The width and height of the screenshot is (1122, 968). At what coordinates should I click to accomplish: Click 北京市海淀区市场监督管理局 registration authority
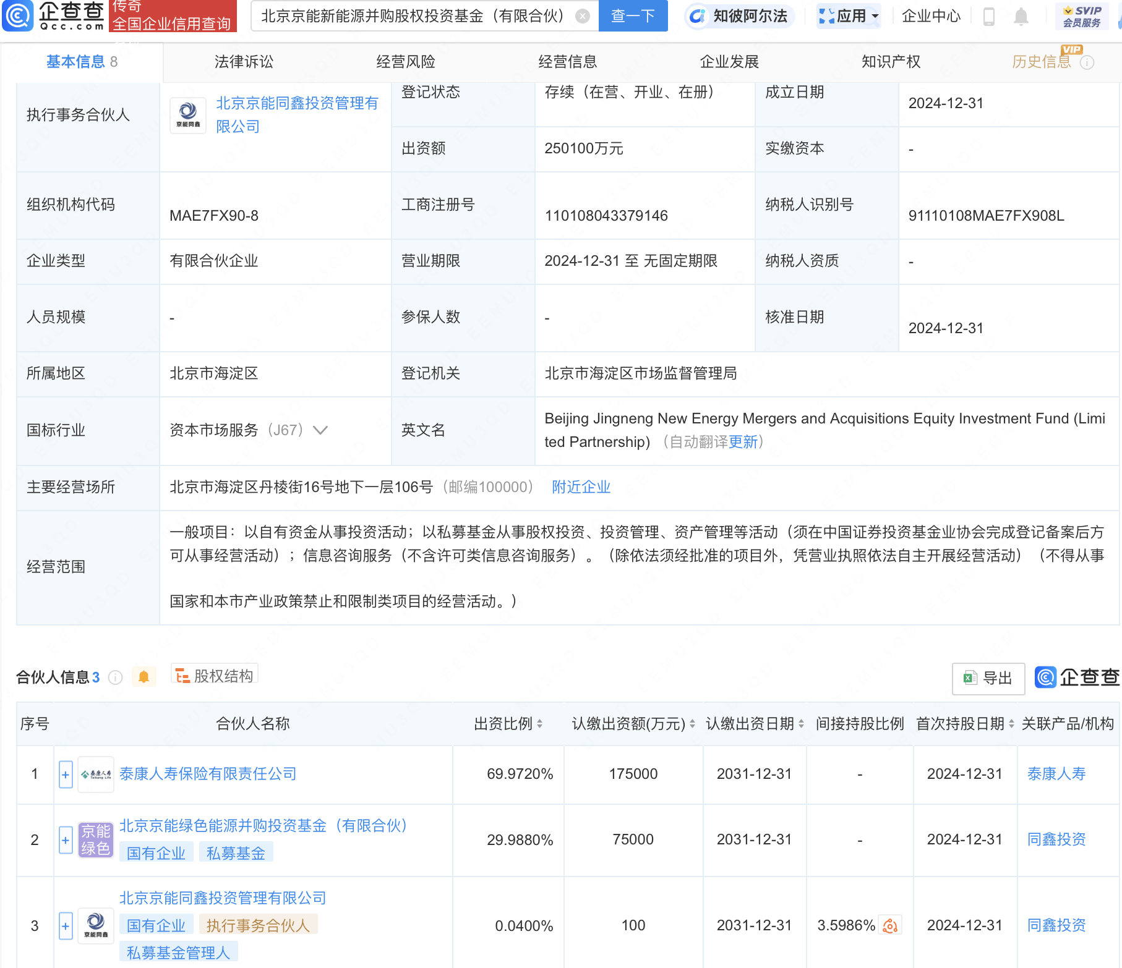[x=641, y=373]
